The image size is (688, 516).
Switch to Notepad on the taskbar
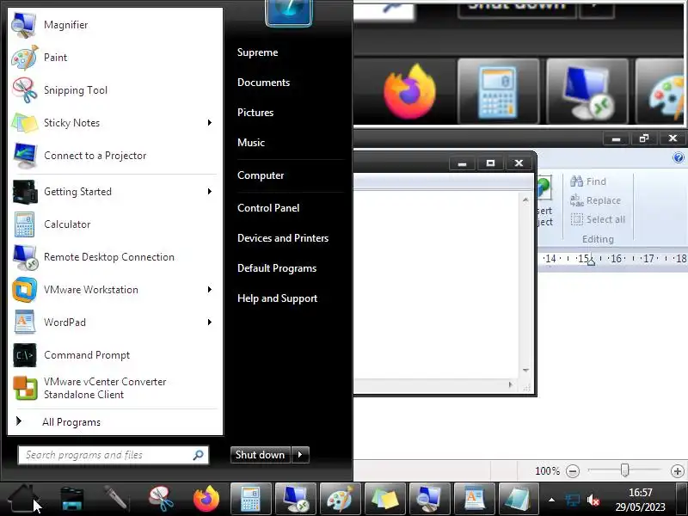[519, 499]
